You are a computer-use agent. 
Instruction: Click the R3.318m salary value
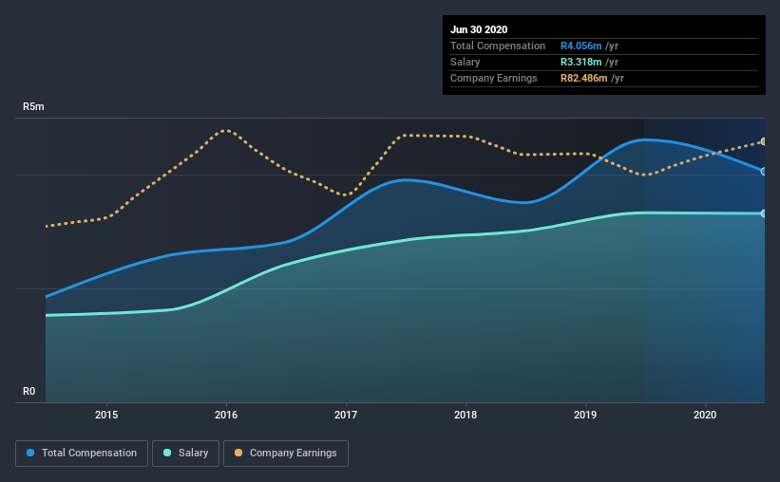(x=581, y=62)
